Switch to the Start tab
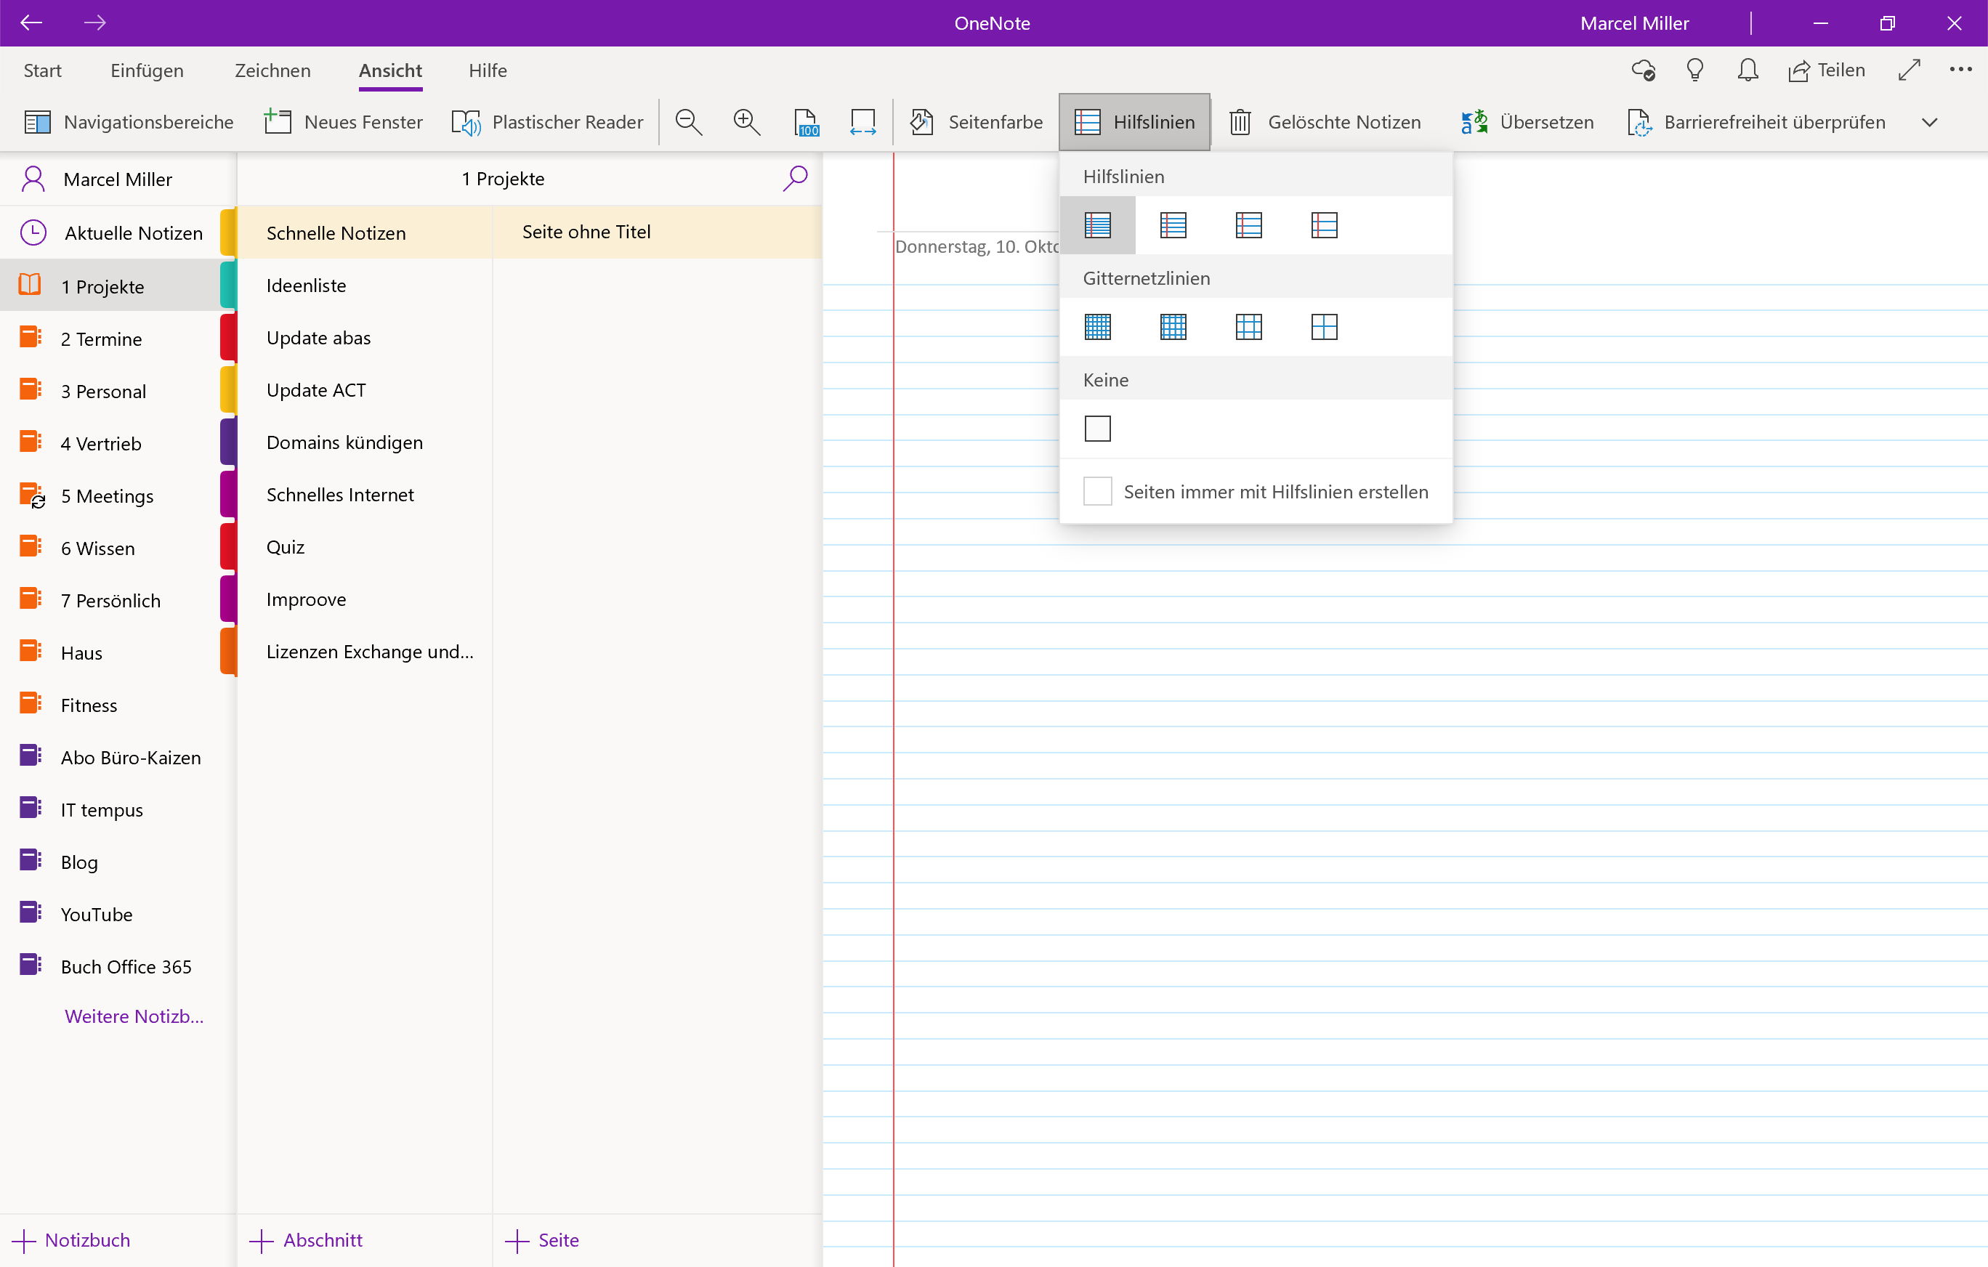 click(x=42, y=70)
